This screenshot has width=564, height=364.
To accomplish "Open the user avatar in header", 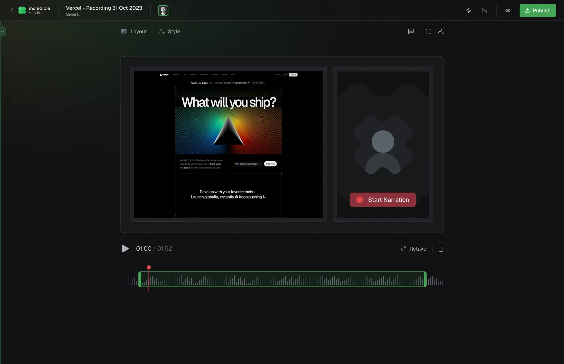I will tap(163, 10).
